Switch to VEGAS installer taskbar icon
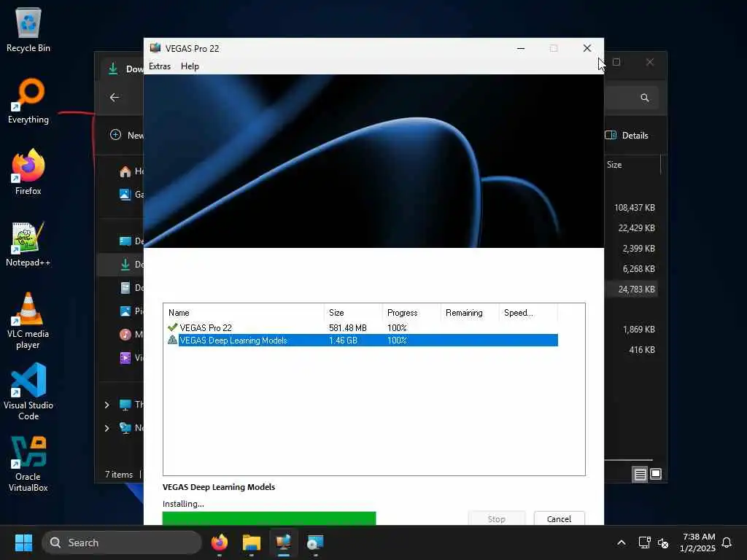 [x=284, y=542]
